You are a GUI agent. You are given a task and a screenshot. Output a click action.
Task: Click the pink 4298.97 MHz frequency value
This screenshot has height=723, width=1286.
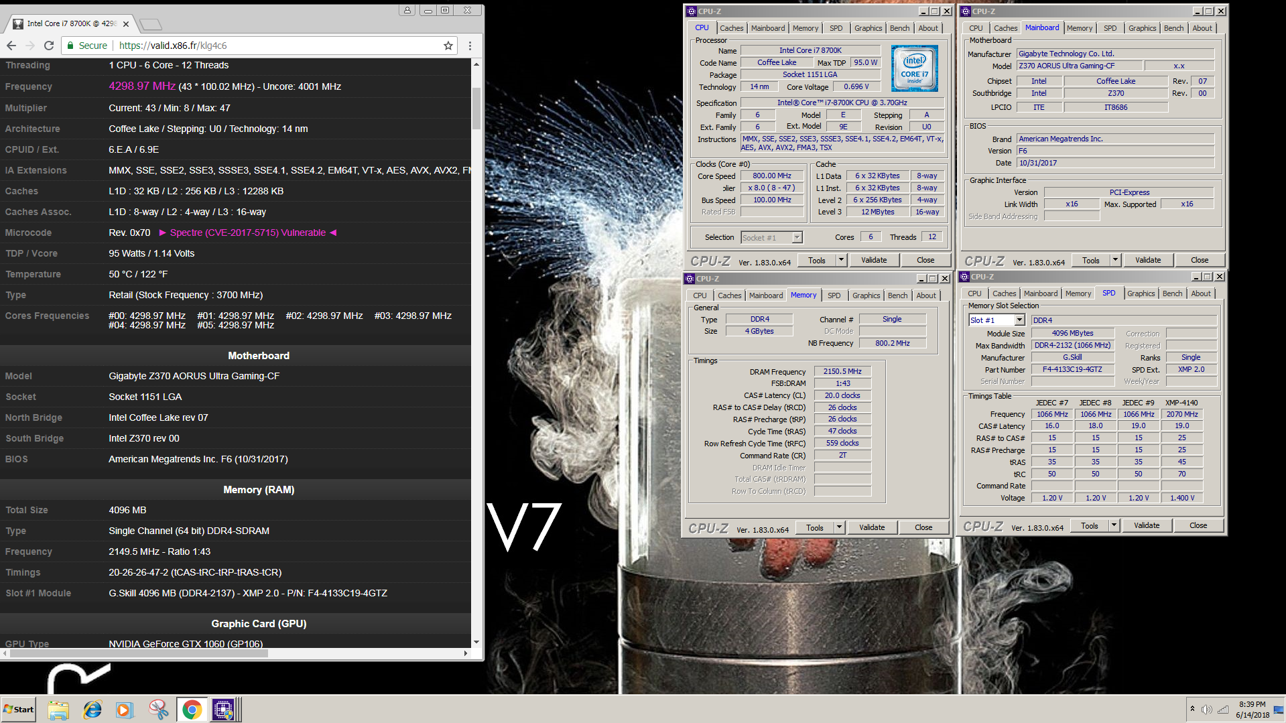[142, 86]
